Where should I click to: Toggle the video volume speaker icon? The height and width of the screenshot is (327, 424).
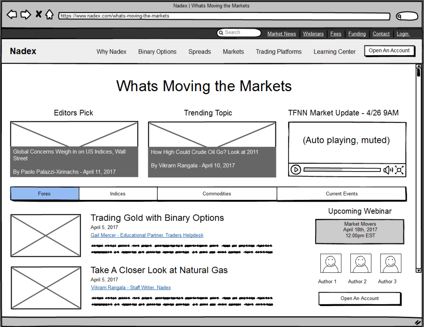pyautogui.click(x=388, y=170)
